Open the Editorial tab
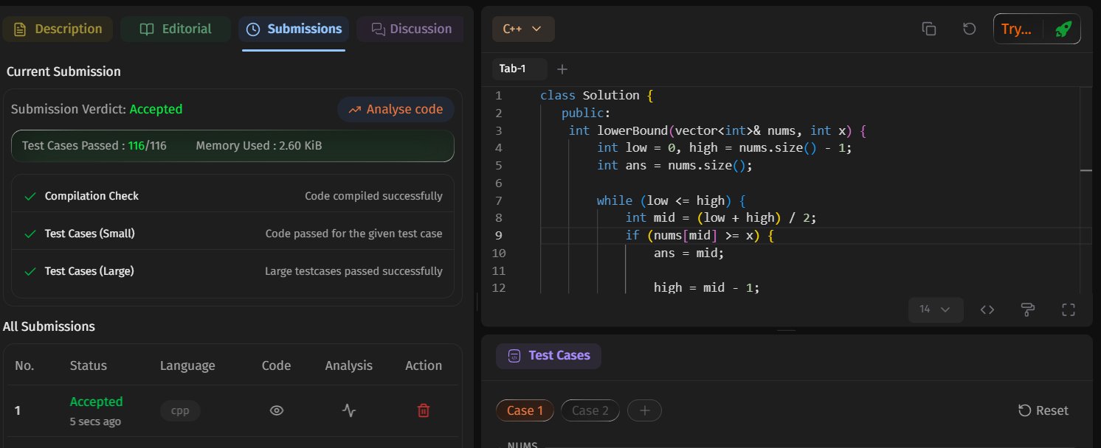Image resolution: width=1101 pixels, height=448 pixels. (176, 29)
